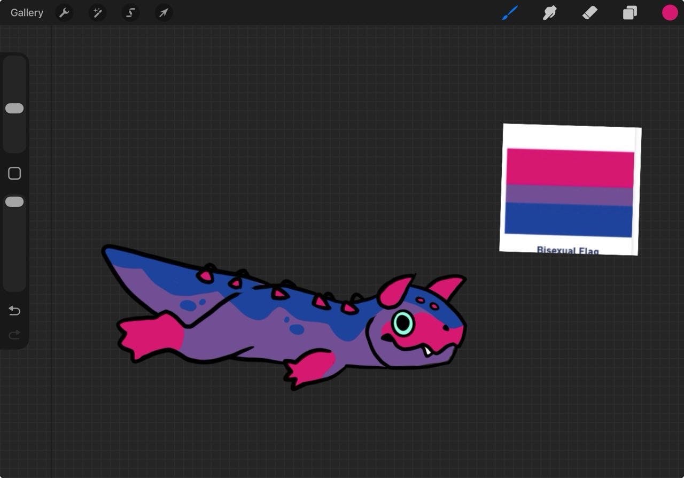This screenshot has width=684, height=478.
Task: Click the creature's teal eye
Action: click(403, 323)
